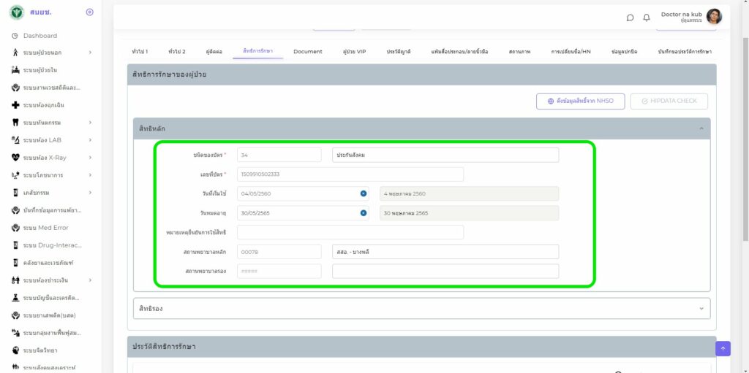Click the chat message icon in header
This screenshot has width=749, height=373.
pyautogui.click(x=631, y=18)
